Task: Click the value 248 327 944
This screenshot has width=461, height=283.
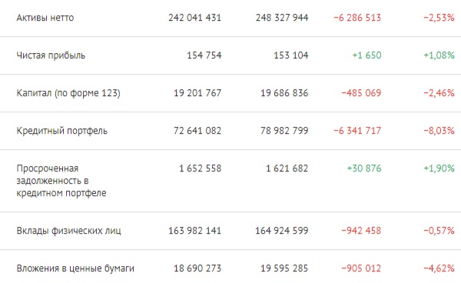Action: (x=282, y=18)
